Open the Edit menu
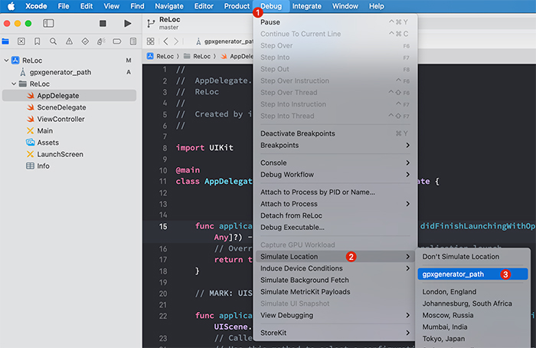 [87, 6]
